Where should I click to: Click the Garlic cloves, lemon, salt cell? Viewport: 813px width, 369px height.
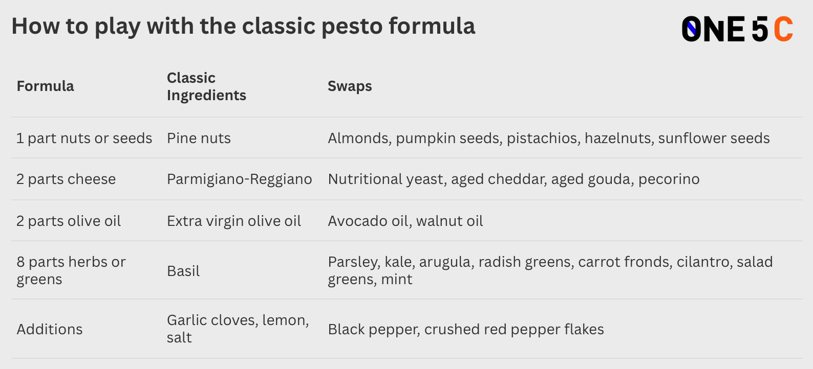[238, 329]
